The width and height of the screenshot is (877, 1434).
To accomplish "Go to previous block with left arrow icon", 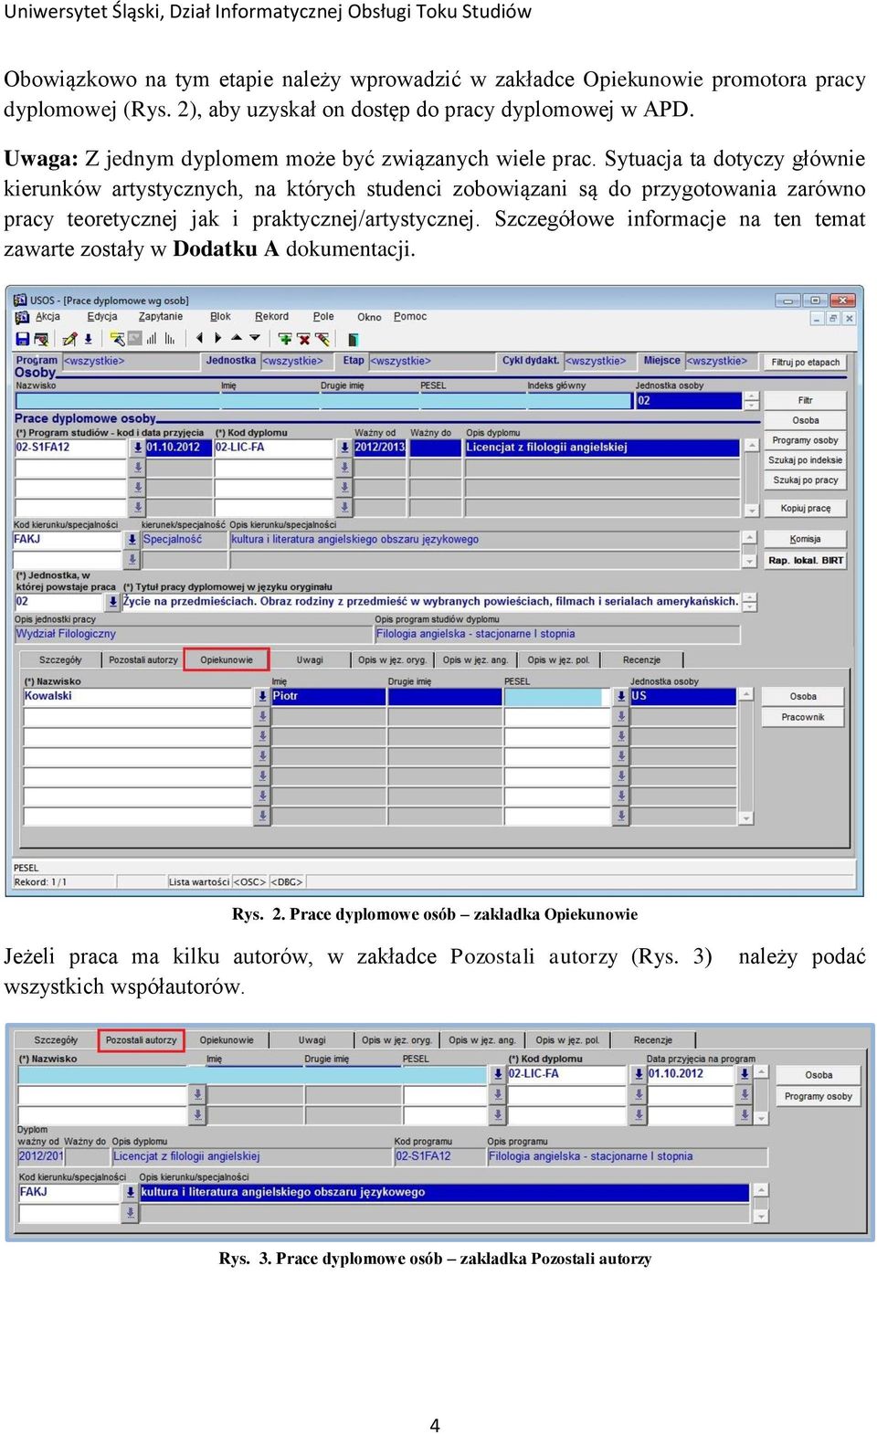I will point(199,338).
